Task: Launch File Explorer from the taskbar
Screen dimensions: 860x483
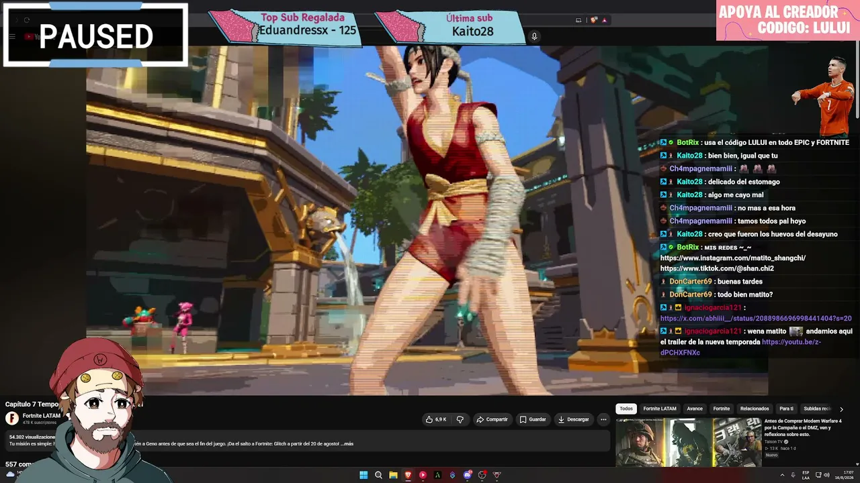Action: [393, 475]
